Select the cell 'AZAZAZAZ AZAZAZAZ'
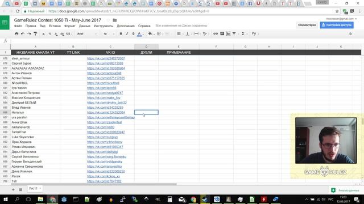 [x=35, y=68]
